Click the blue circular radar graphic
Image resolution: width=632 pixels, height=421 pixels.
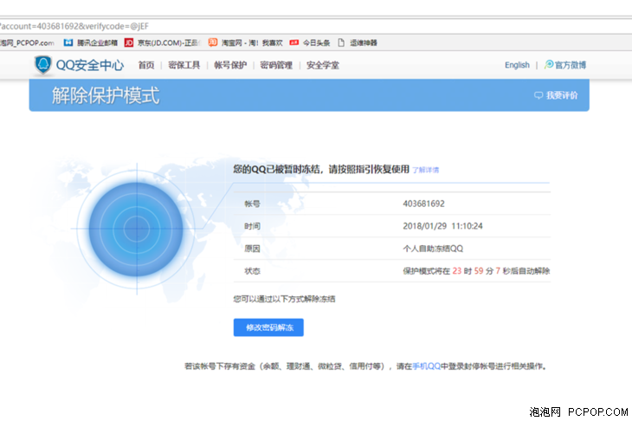click(x=132, y=228)
